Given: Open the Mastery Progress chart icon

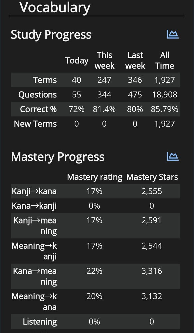Looking at the screenshot, I should (173, 156).
